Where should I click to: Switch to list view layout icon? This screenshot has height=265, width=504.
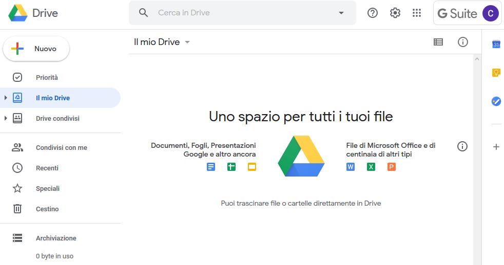point(438,42)
